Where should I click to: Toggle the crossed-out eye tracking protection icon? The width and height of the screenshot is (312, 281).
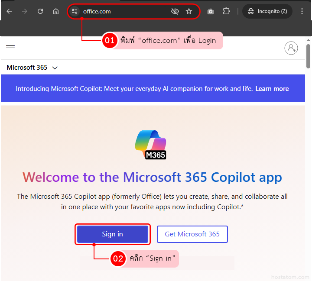coord(175,12)
